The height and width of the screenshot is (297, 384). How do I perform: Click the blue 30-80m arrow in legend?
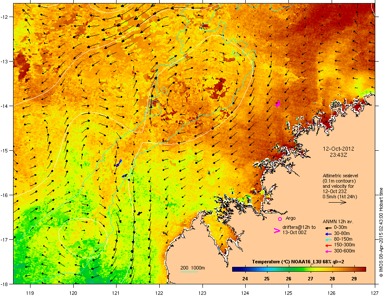[x=328, y=234]
